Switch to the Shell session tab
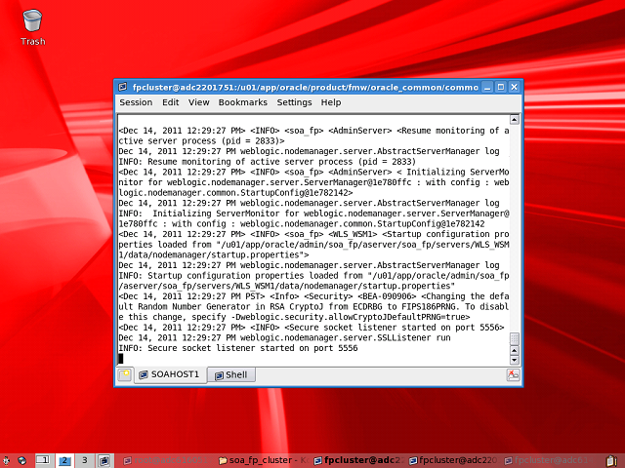The width and height of the screenshot is (625, 468). [231, 374]
